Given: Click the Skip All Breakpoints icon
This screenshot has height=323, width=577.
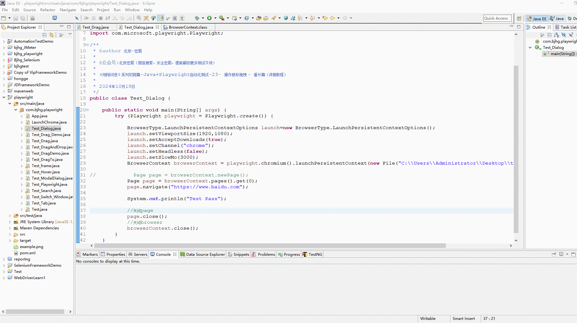Looking at the screenshot, I should (x=77, y=18).
